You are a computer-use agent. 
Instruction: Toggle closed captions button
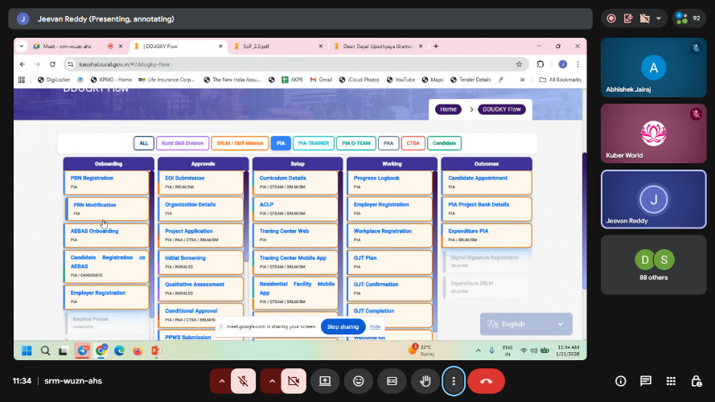pyautogui.click(x=391, y=380)
